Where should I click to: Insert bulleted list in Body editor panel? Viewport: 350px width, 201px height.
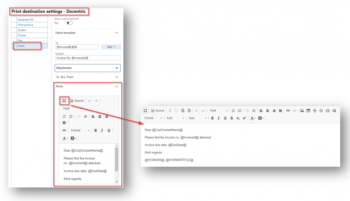pyautogui.click(x=71, y=117)
